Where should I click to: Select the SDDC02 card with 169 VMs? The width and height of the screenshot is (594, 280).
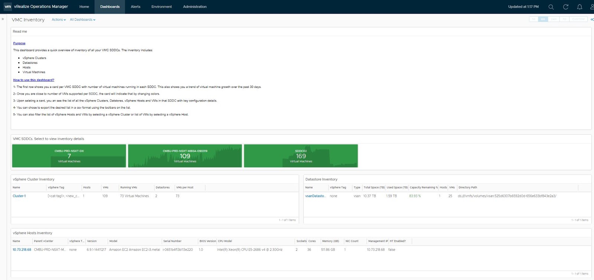point(301,156)
